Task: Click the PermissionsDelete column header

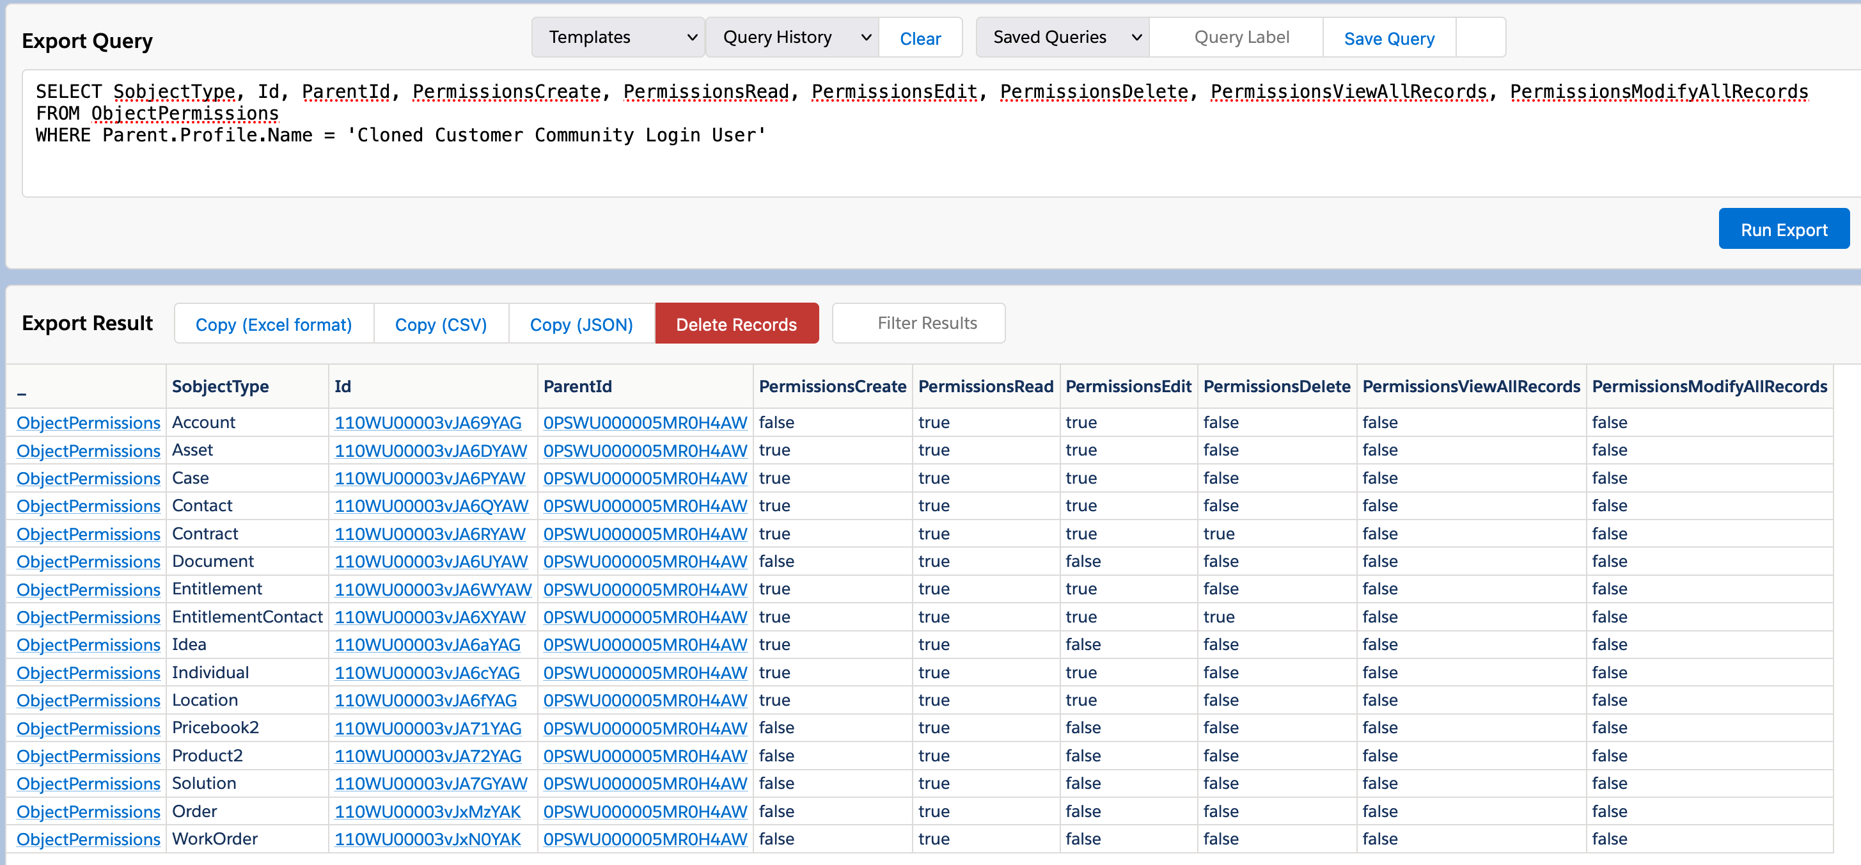Action: click(1276, 386)
